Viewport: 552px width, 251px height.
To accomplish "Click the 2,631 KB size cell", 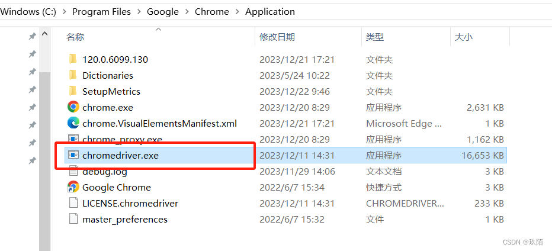I will click(x=485, y=107).
